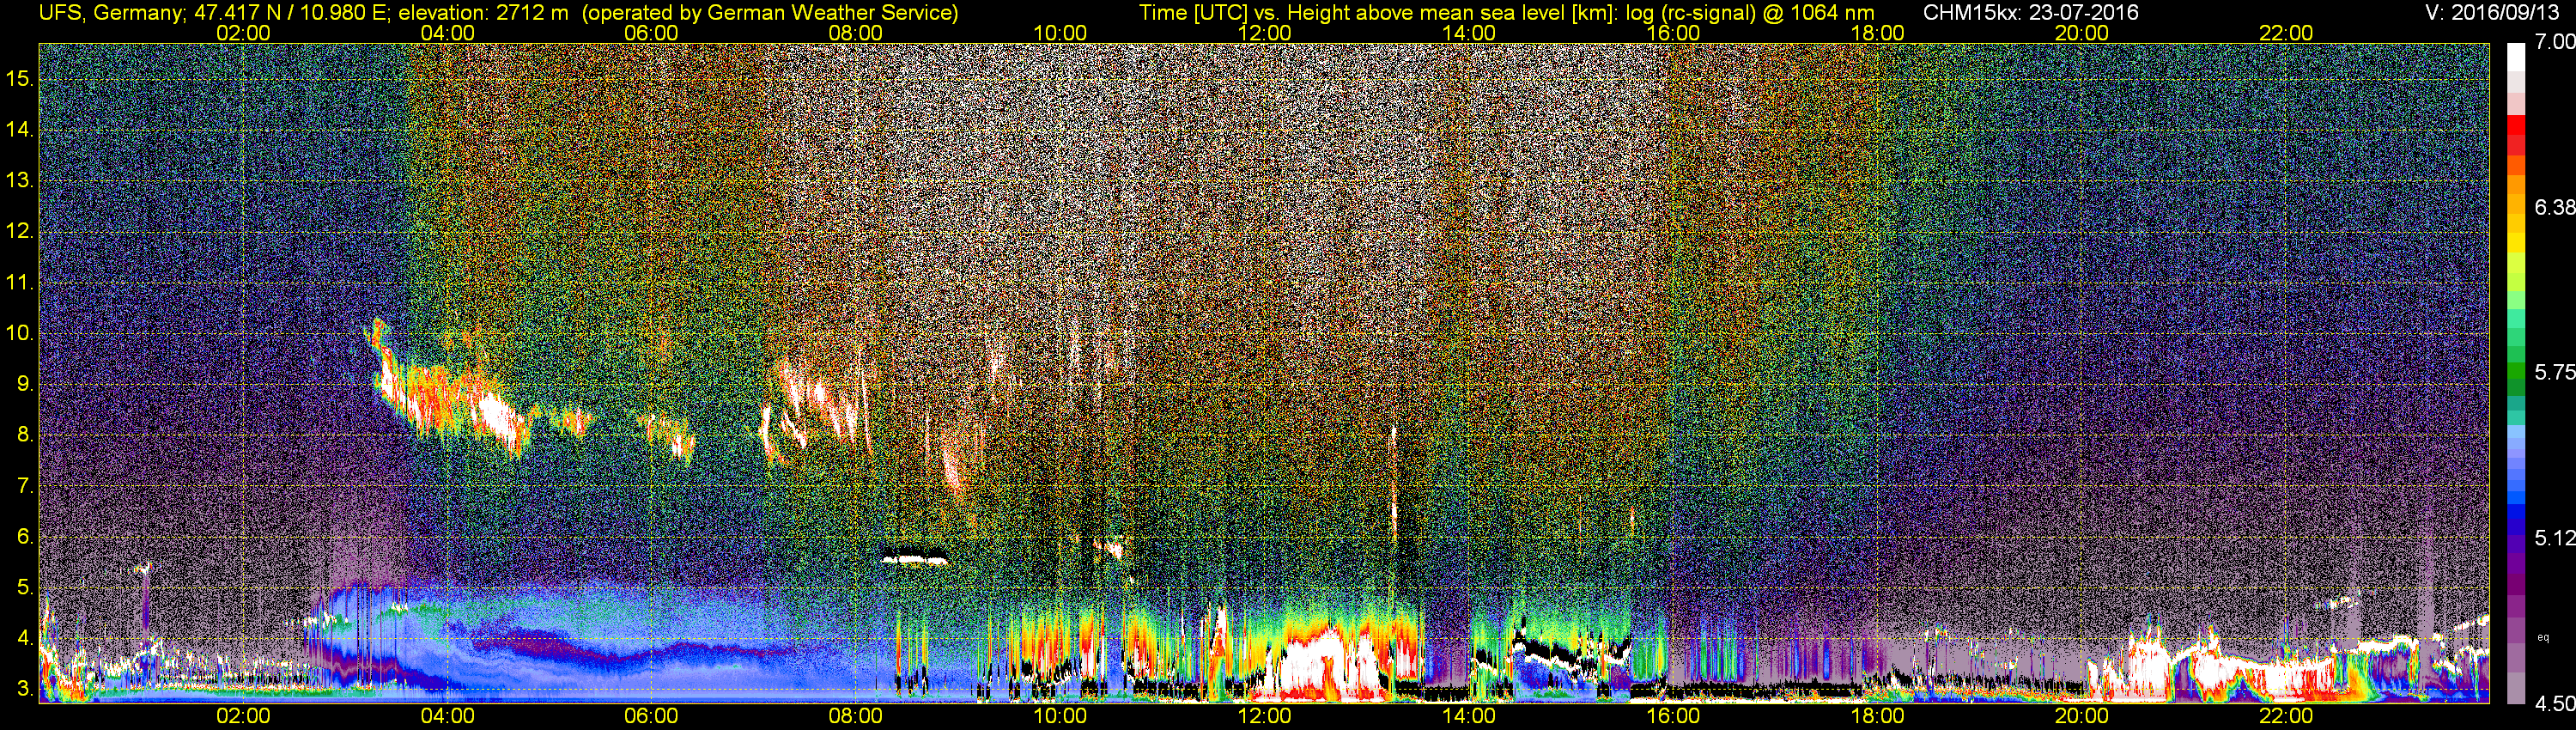Click the "7.00" color scale maximum label
This screenshot has height=730, width=2576.
tap(2554, 42)
